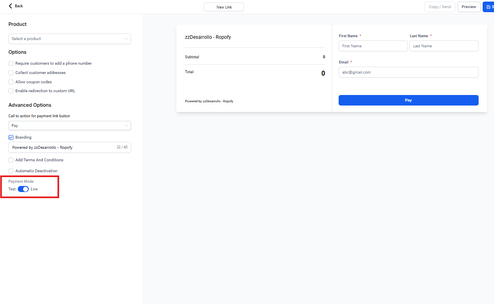Enable Allow coupon codes checkbox
The height and width of the screenshot is (304, 494).
click(x=11, y=82)
